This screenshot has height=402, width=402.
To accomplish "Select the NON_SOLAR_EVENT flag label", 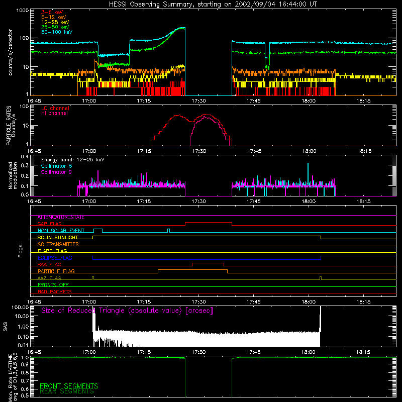I will coord(61,231).
